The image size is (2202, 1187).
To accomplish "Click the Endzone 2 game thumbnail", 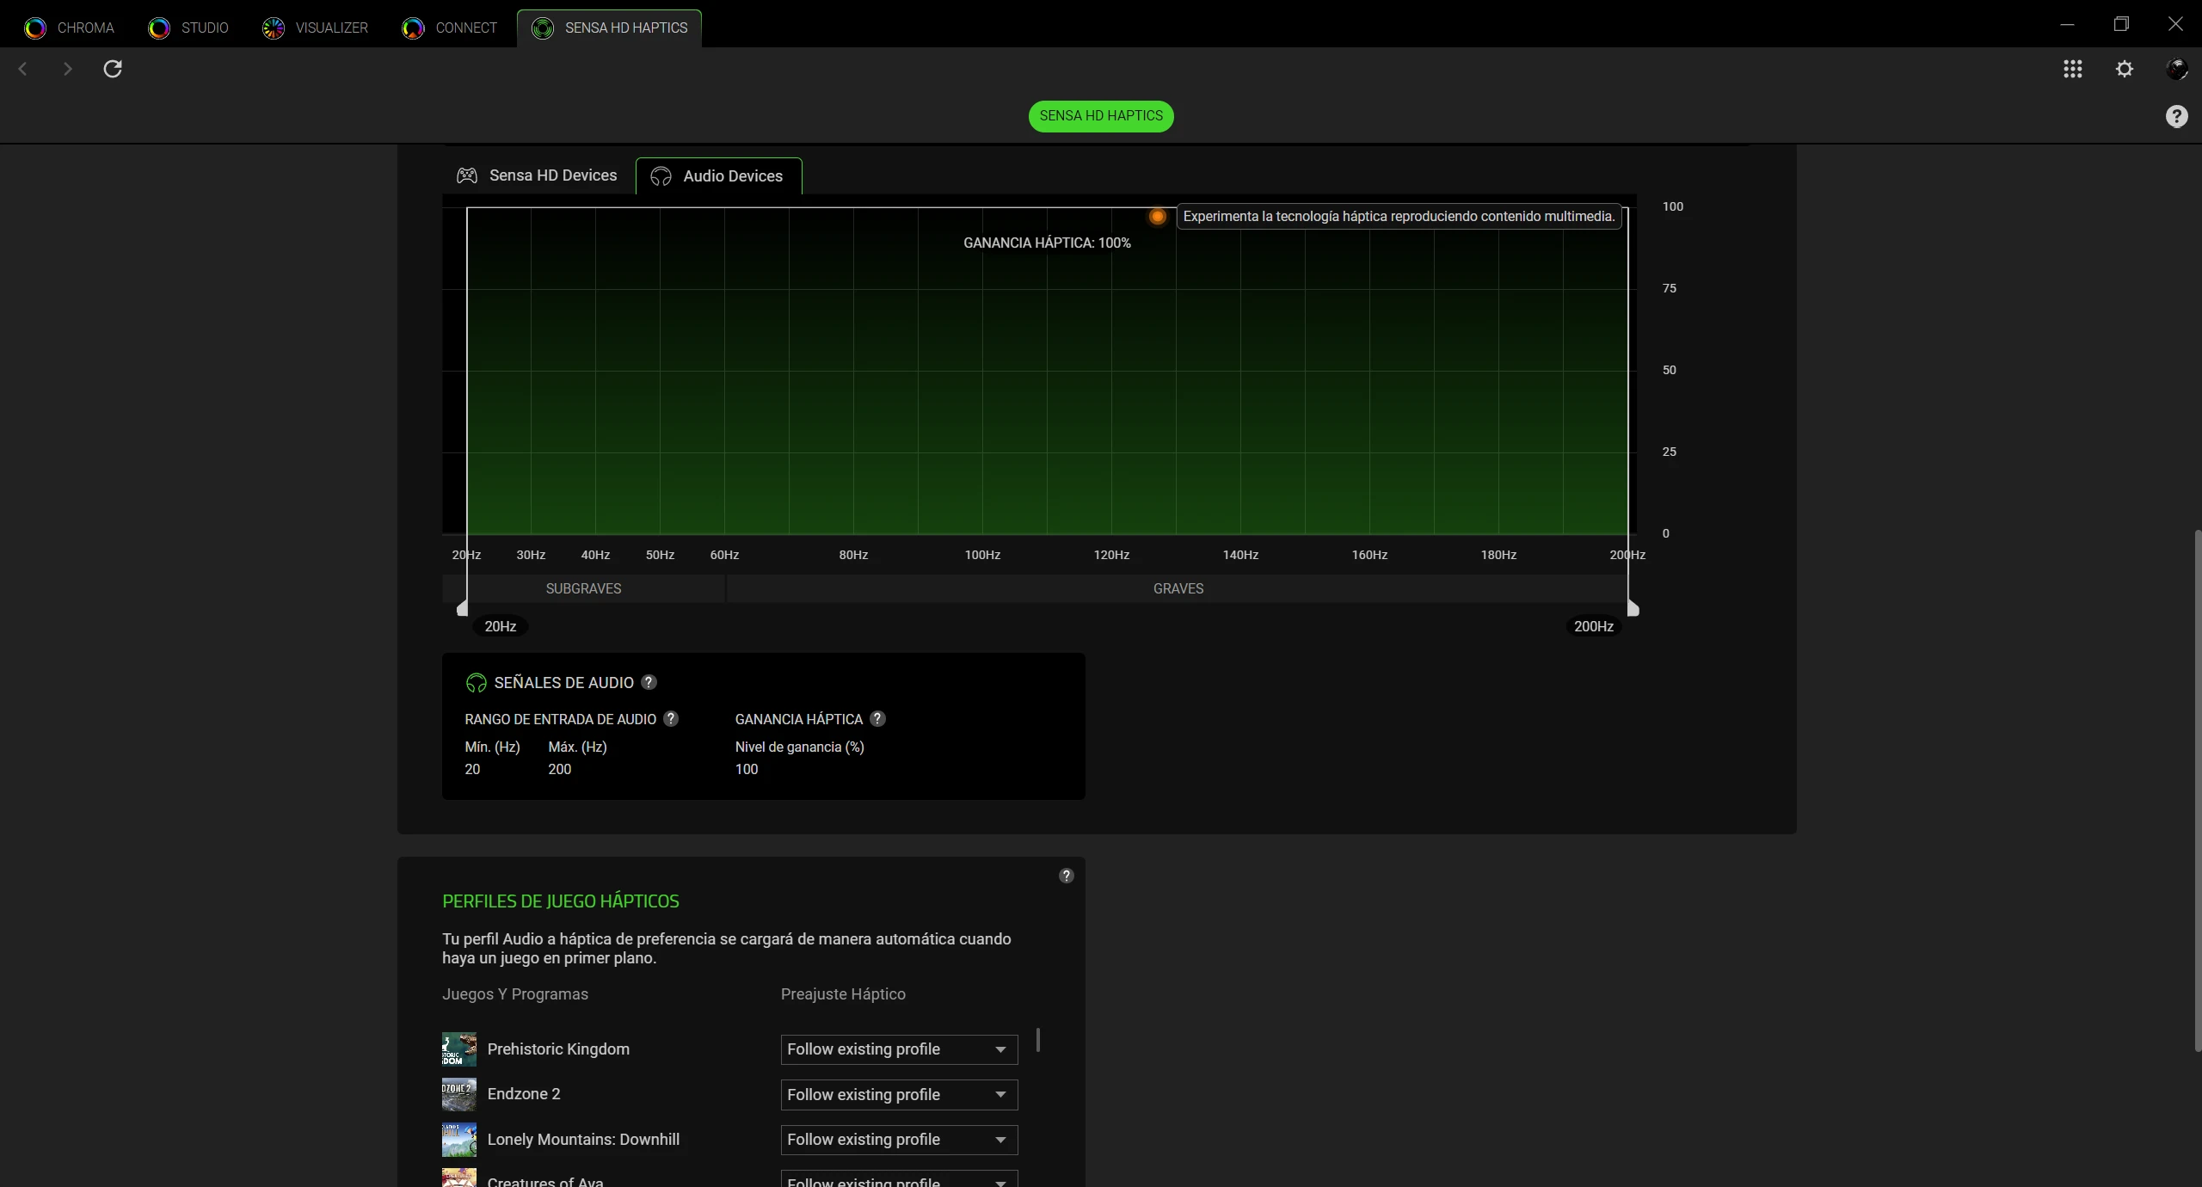I will click(459, 1094).
